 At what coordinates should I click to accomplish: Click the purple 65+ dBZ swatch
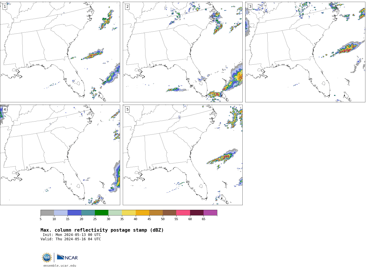point(210,213)
